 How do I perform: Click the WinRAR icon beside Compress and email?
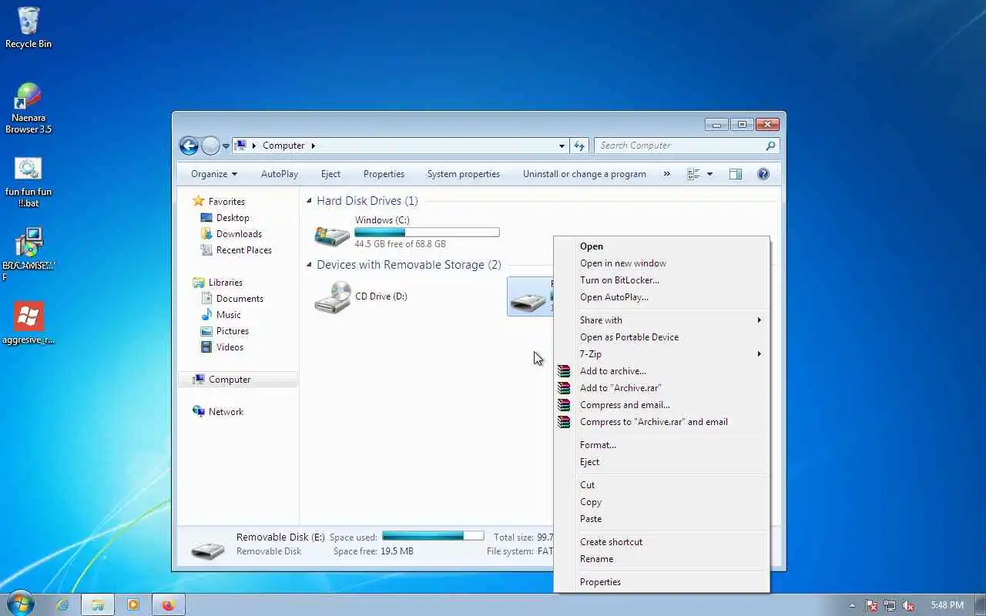coord(565,405)
